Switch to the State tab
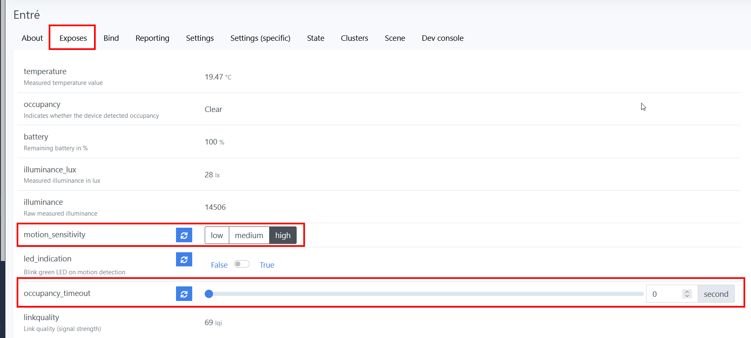Image resolution: width=751 pixels, height=338 pixels. 315,38
